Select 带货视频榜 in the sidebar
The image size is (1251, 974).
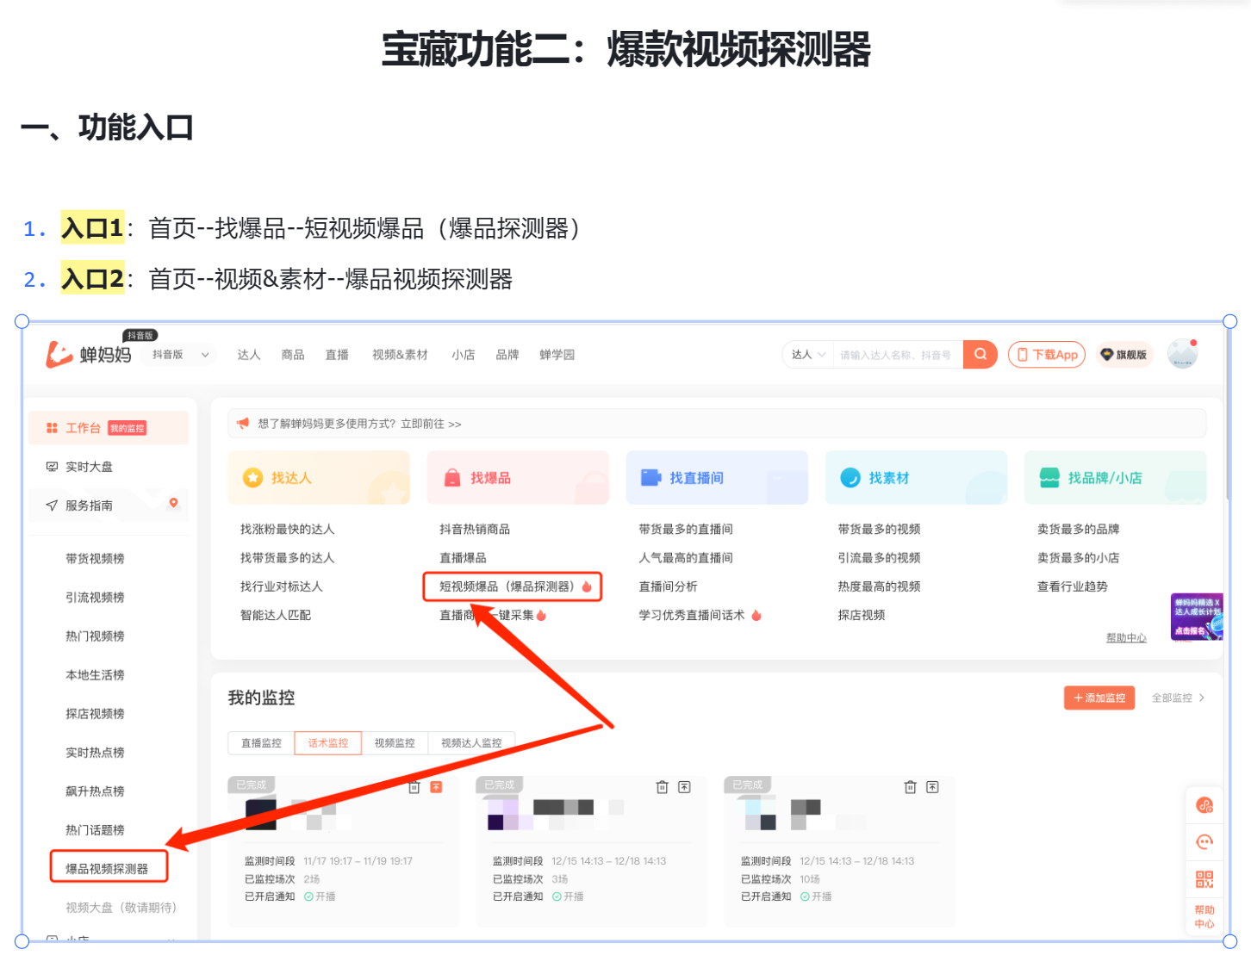(x=95, y=559)
